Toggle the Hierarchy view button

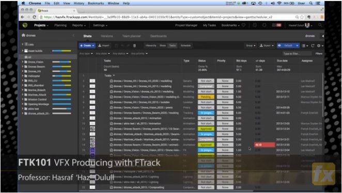[151, 45]
